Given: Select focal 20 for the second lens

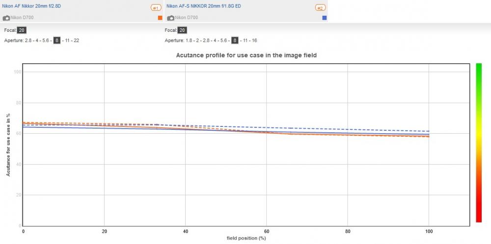Looking at the screenshot, I should pos(182,30).
